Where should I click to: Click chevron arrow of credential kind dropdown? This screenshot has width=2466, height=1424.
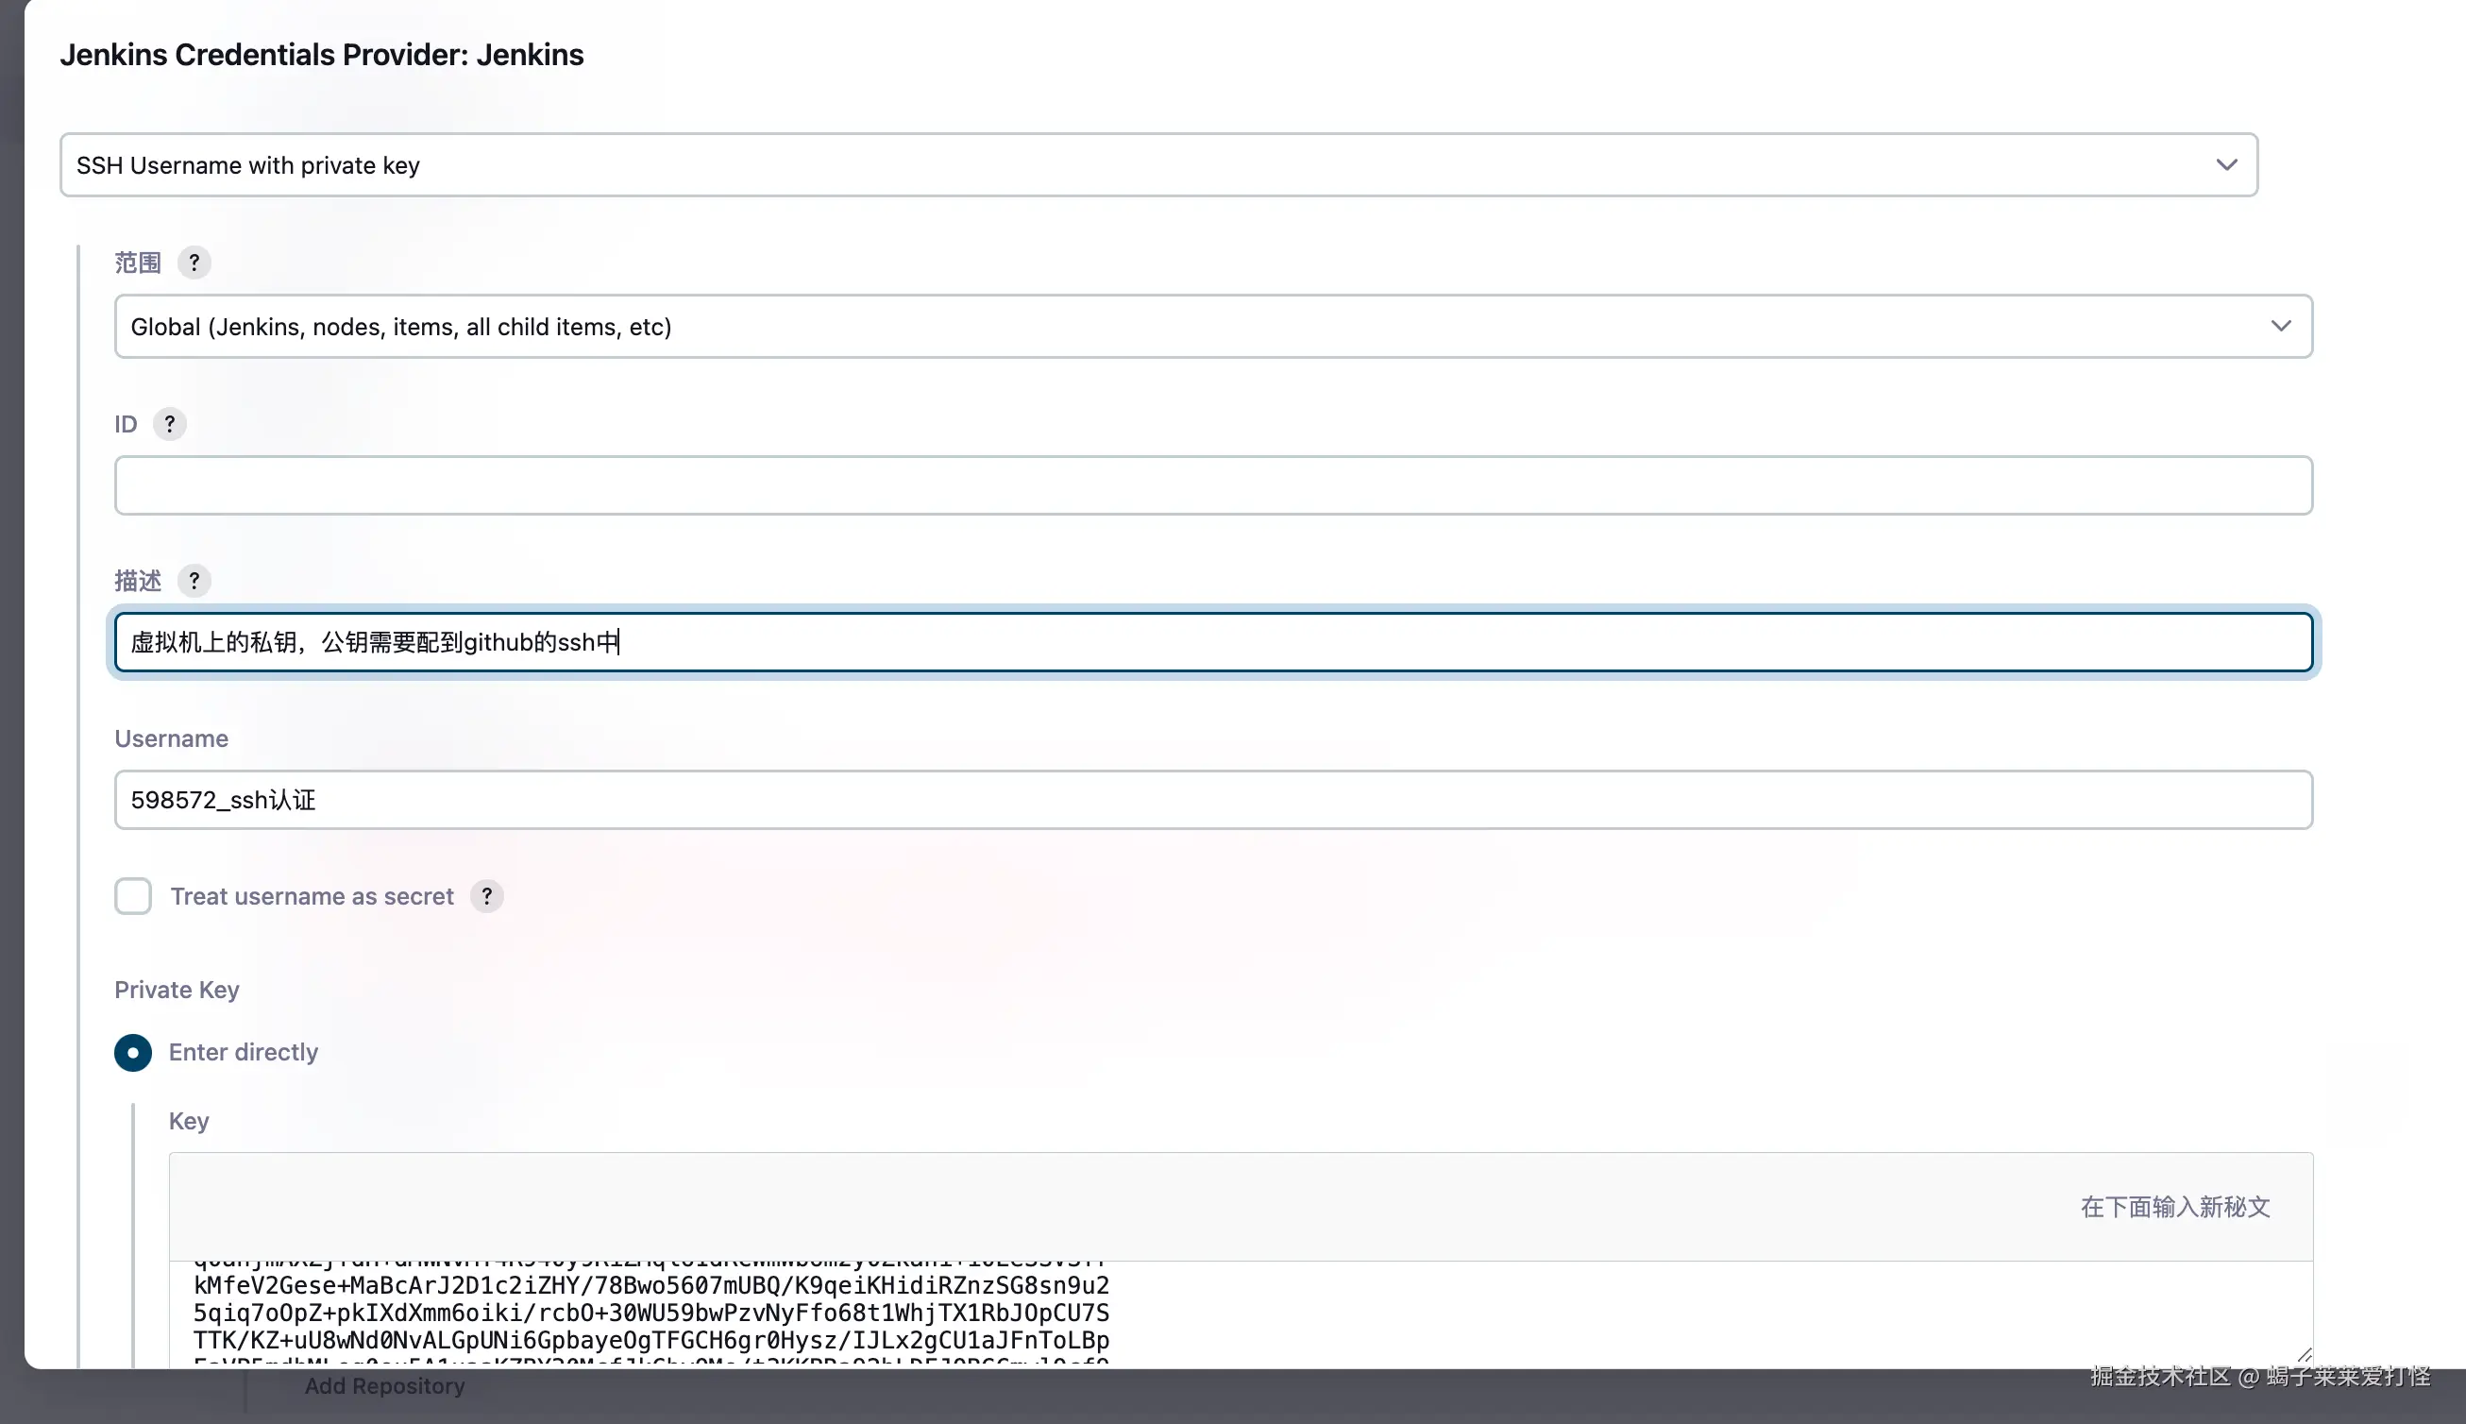2226,164
